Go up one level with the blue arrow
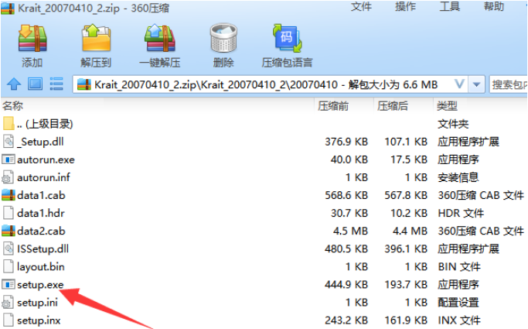Screen dimensions: 528x329 13,84
